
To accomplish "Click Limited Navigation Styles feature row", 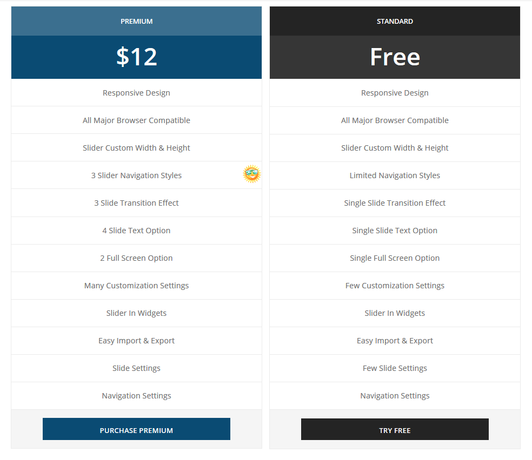I will point(395,175).
